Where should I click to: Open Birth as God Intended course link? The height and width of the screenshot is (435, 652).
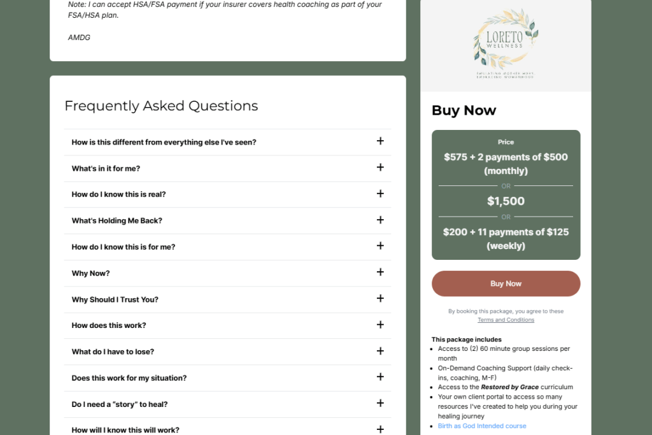pyautogui.click(x=482, y=426)
